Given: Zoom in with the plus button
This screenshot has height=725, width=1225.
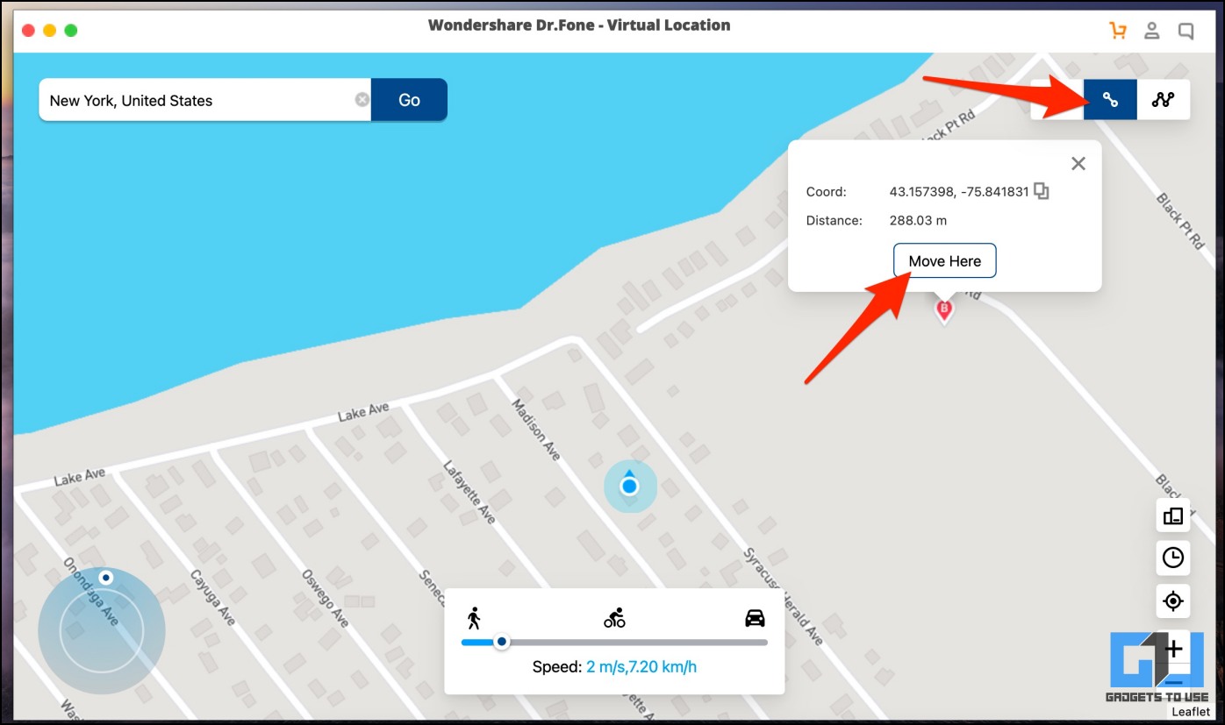Looking at the screenshot, I should 1173,649.
